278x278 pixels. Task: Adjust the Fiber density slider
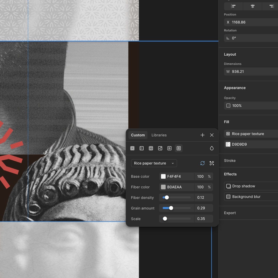click(177, 197)
